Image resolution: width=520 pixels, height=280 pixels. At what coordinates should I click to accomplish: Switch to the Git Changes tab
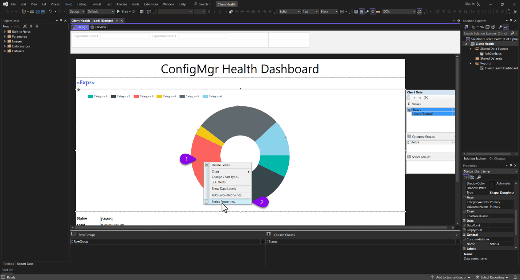click(497, 159)
